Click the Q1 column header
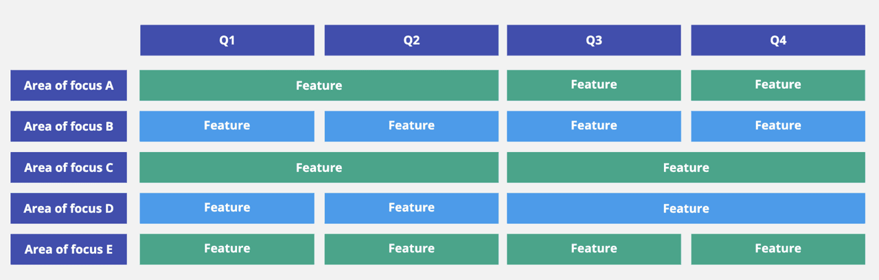879x280 pixels. pyautogui.click(x=227, y=40)
